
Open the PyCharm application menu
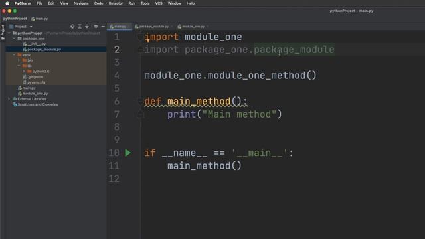pos(23,3)
